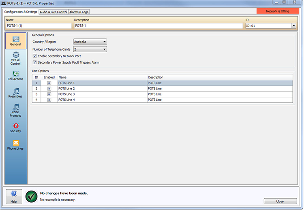Image resolution: width=304 pixels, height=210 pixels.
Task: Click description cell of POTS Line 2
Action: click(x=220, y=89)
